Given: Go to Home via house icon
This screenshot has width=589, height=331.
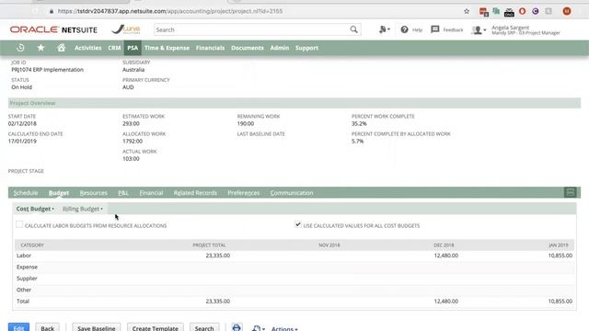Looking at the screenshot, I should [62, 48].
